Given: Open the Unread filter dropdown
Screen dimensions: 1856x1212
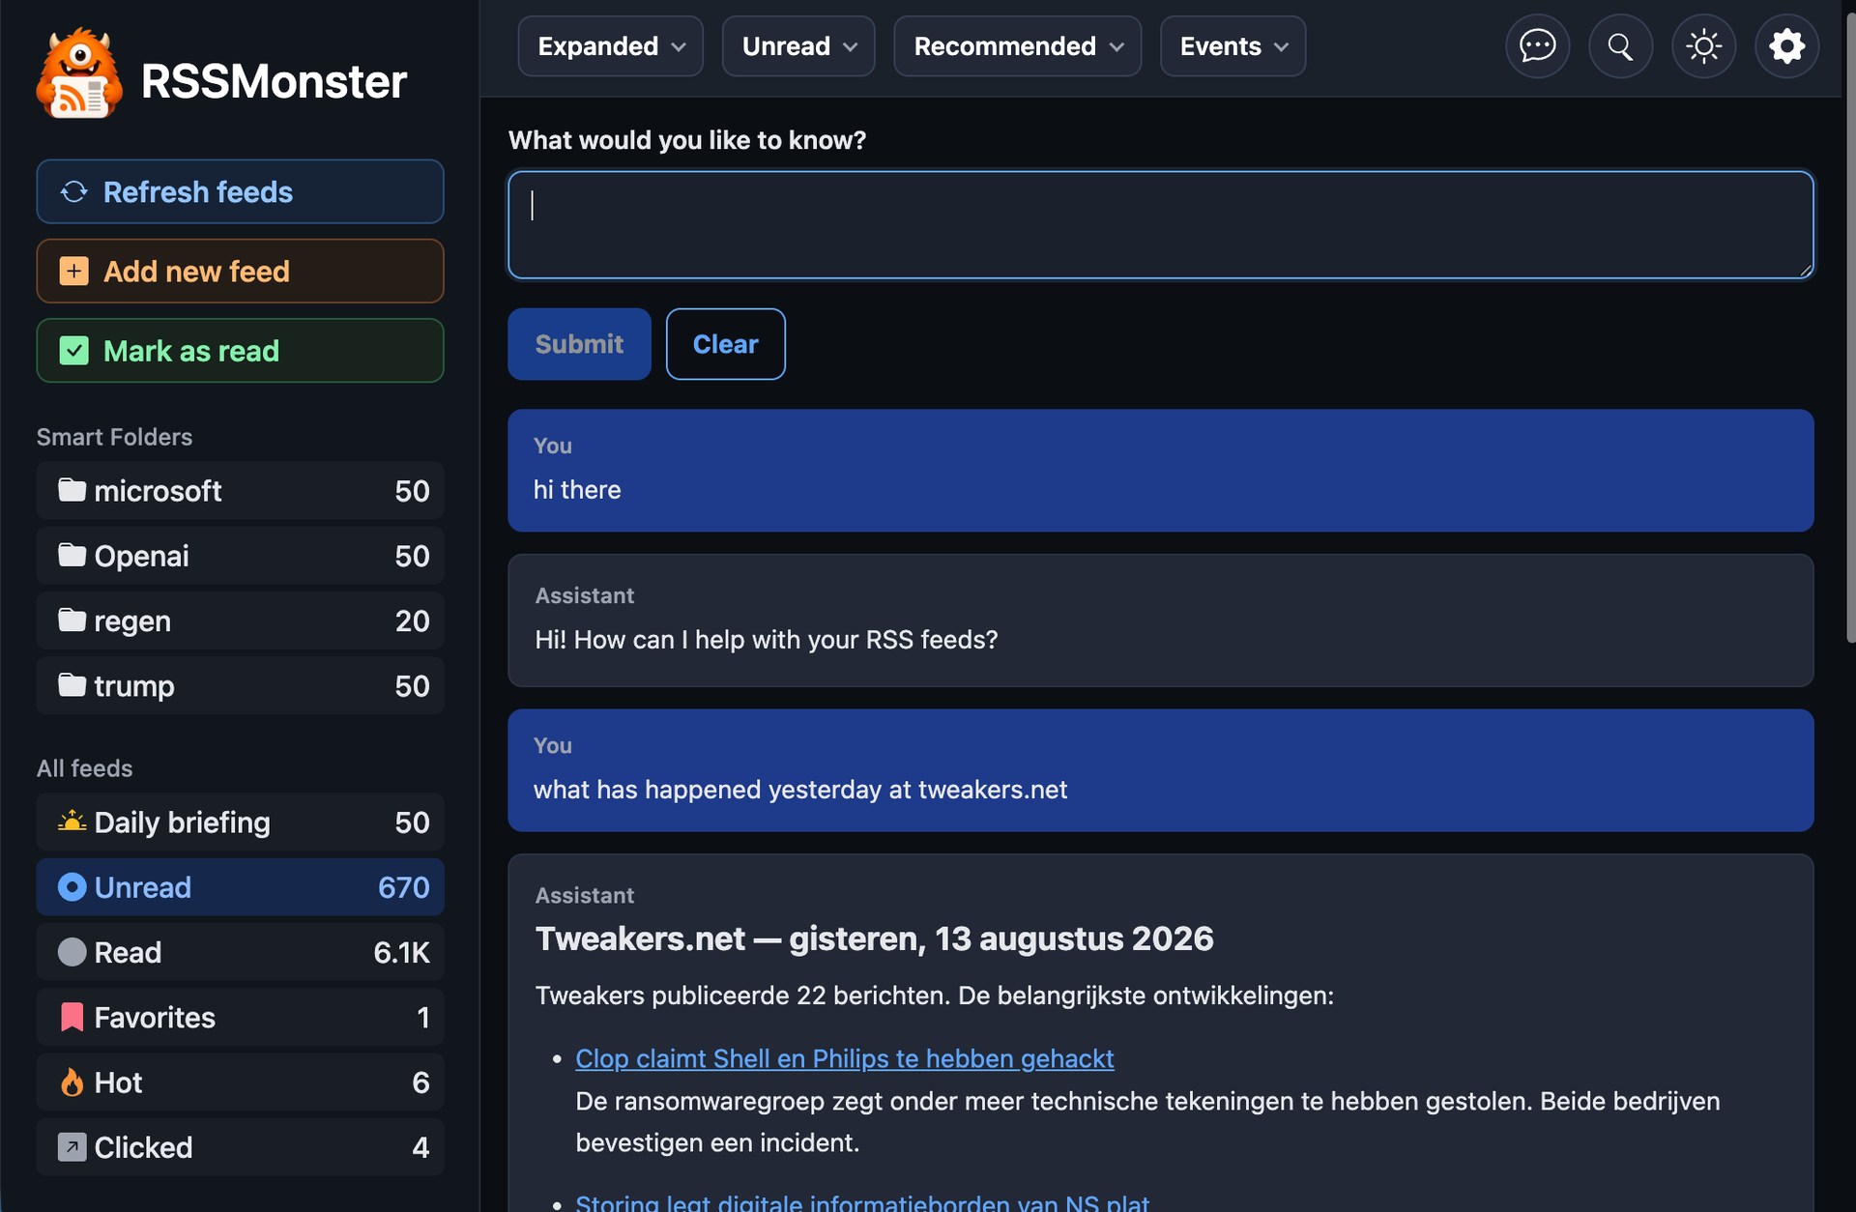Looking at the screenshot, I should [798, 46].
